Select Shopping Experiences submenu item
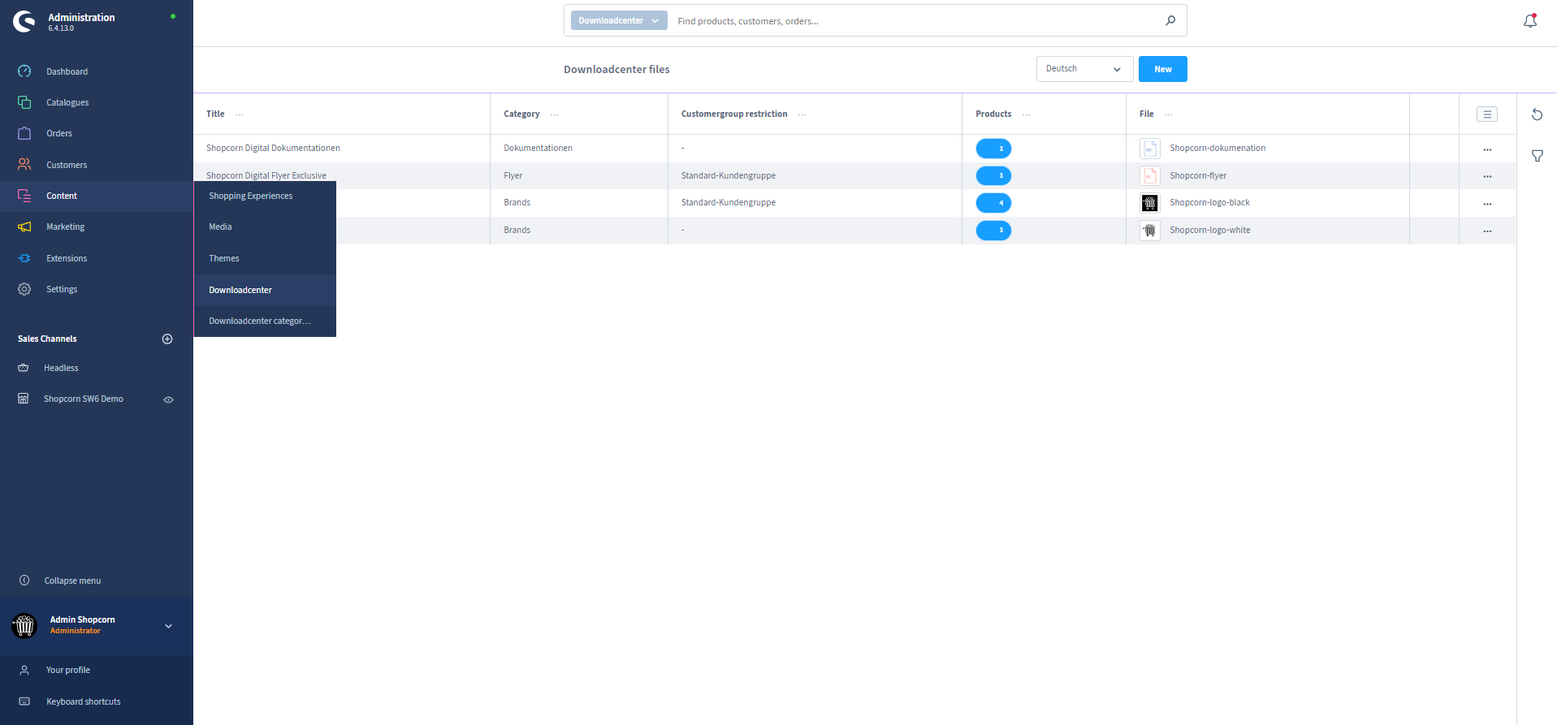The image size is (1557, 725). 265,196
